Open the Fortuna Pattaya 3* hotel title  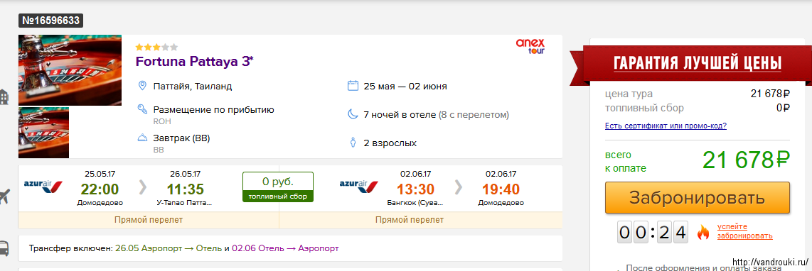195,61
